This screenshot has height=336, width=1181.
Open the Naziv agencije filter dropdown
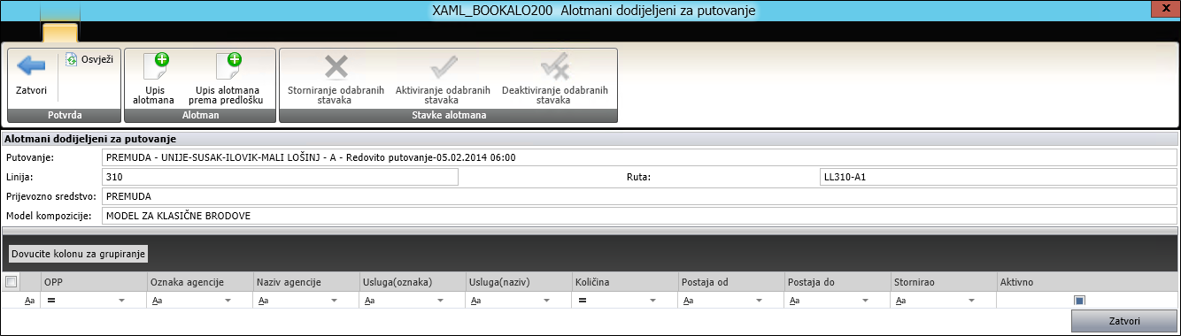(x=334, y=302)
